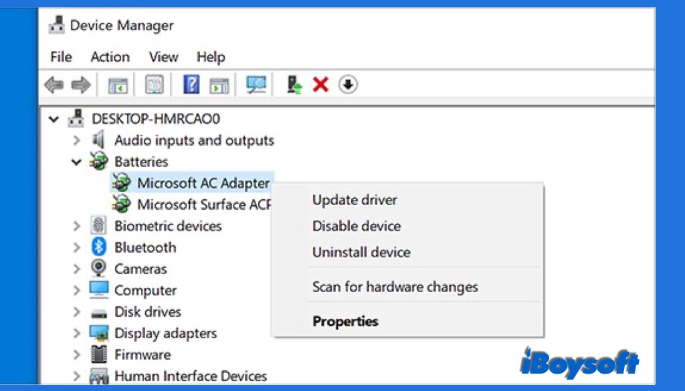685x391 pixels.
Task: Click the Properties sheet toolbar icon
Action: pyautogui.click(x=155, y=85)
